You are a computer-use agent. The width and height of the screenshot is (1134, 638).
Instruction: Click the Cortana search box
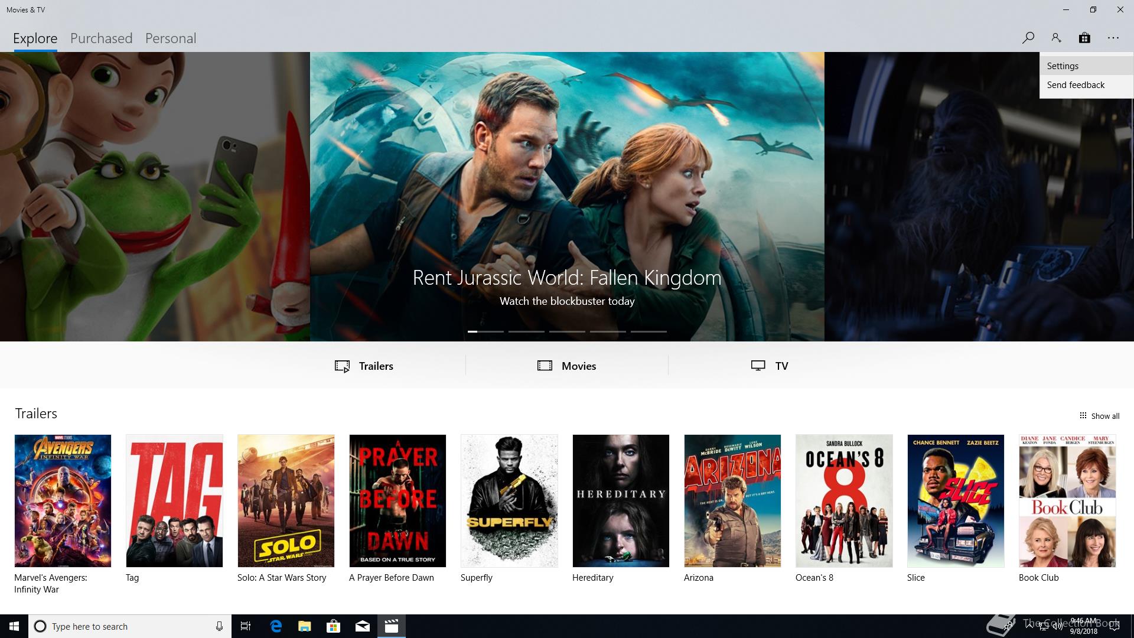coord(130,626)
